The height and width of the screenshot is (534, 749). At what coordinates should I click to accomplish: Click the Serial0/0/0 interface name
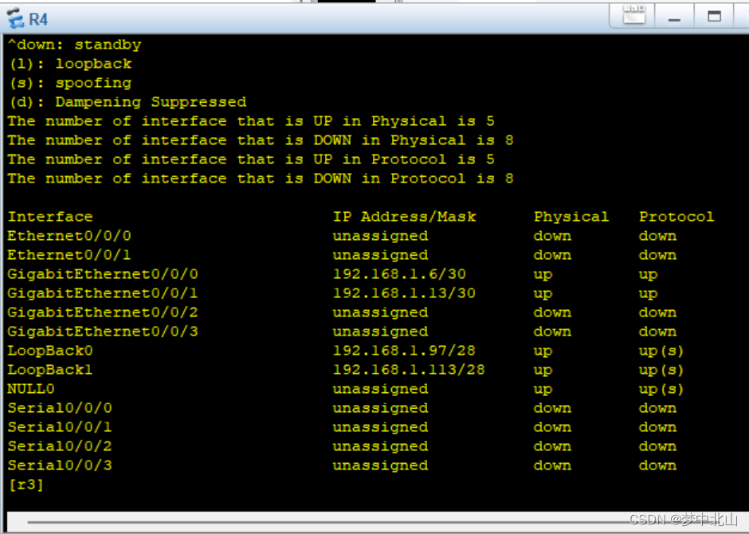(60, 407)
